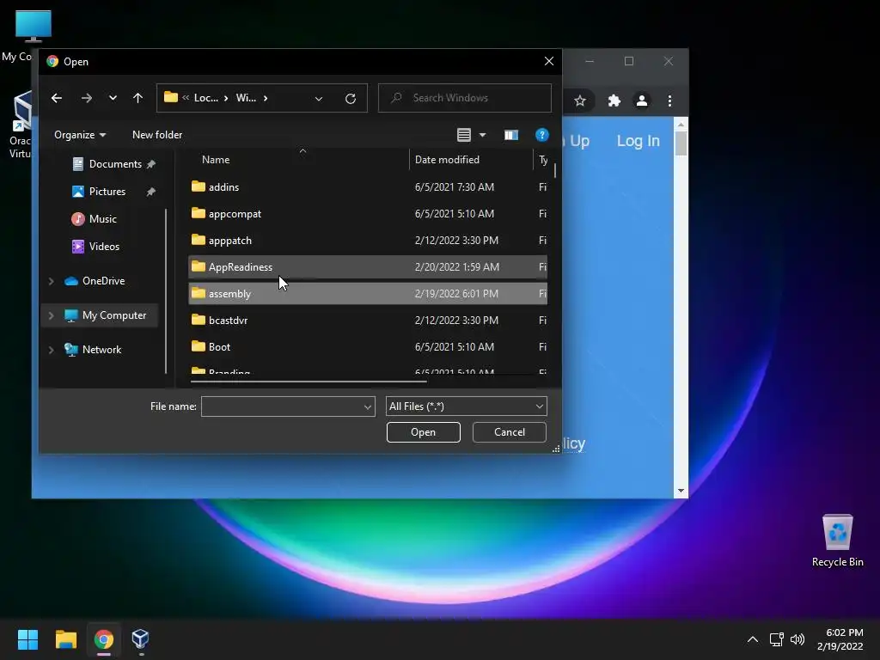This screenshot has width=880, height=660.
Task: Close the Open dialog
Action: pos(549,61)
